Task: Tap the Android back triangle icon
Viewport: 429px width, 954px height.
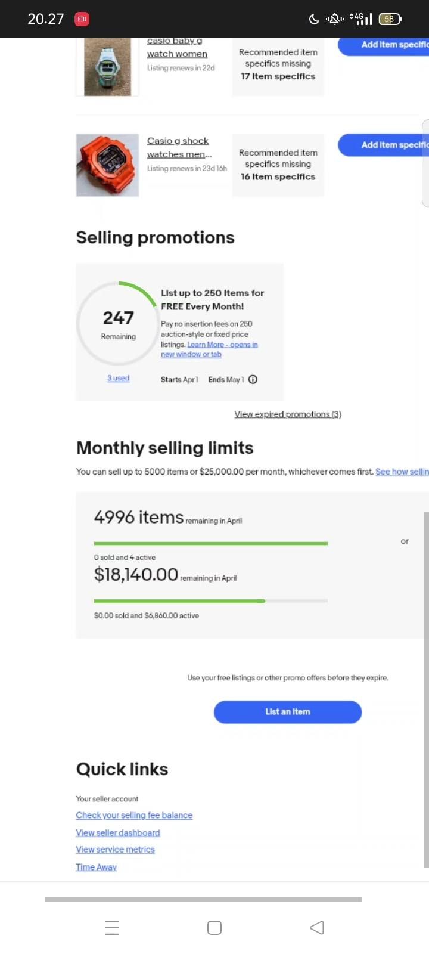Action: [x=317, y=928]
